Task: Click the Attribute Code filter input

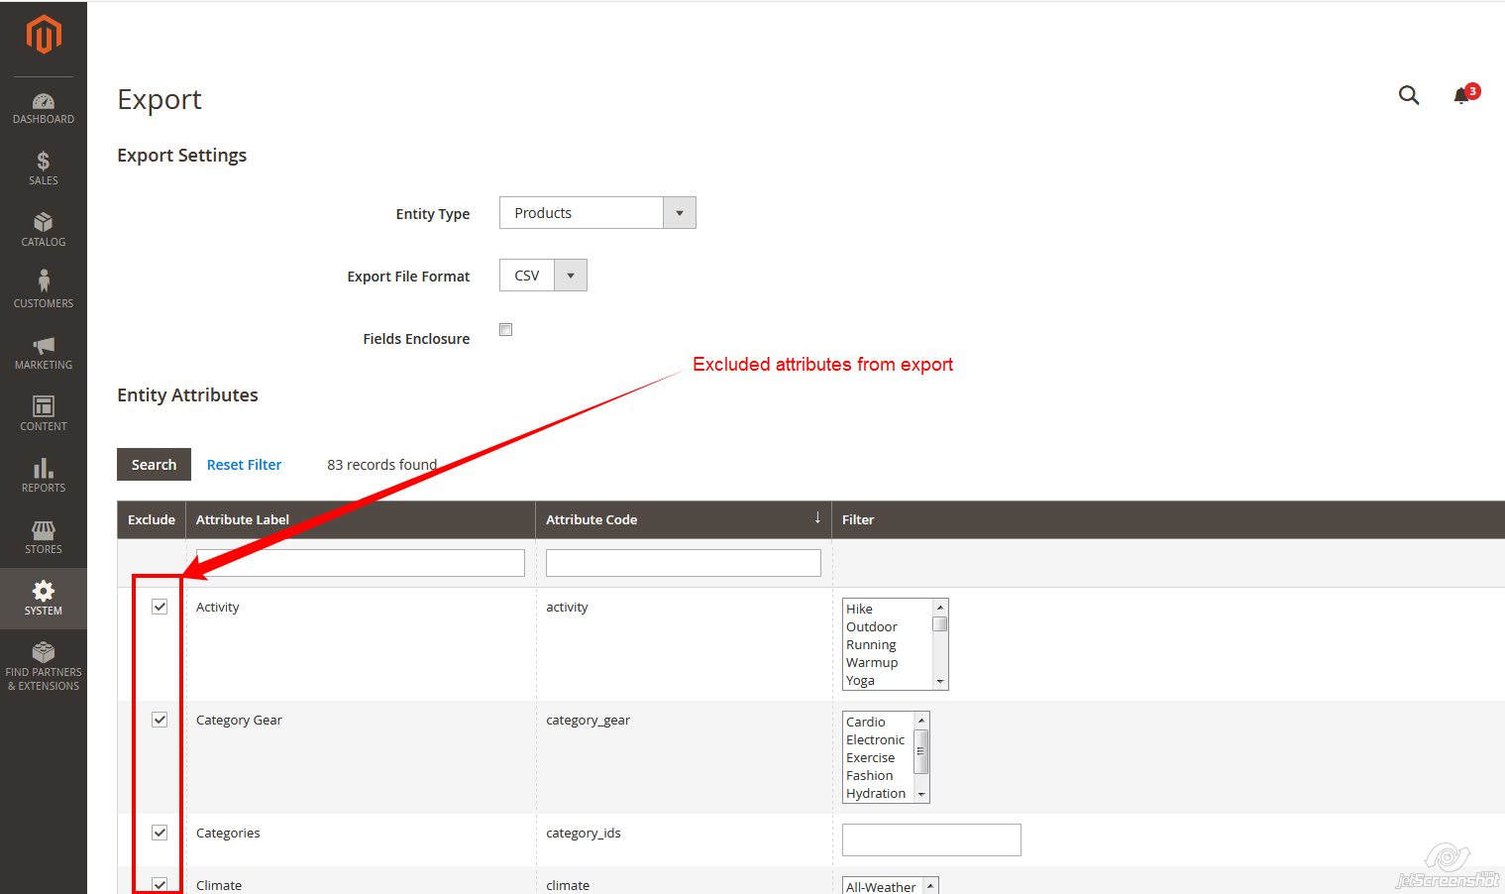Action: point(684,563)
